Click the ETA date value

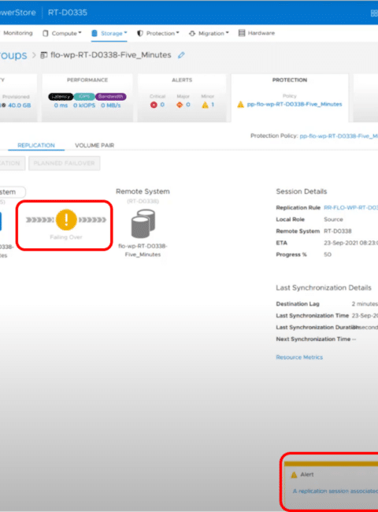pos(351,243)
